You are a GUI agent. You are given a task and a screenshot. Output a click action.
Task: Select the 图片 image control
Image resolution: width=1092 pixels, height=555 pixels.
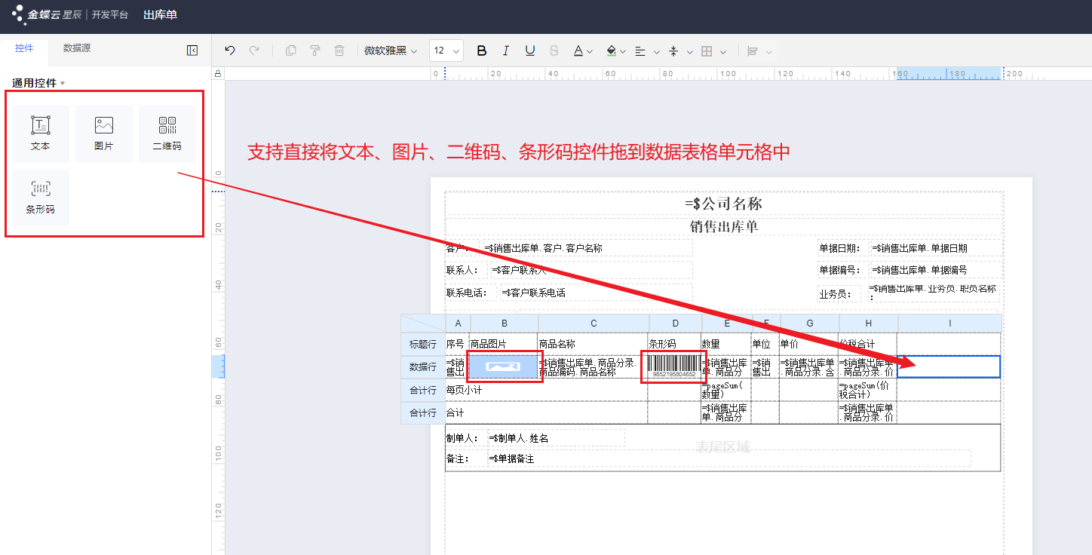[103, 134]
